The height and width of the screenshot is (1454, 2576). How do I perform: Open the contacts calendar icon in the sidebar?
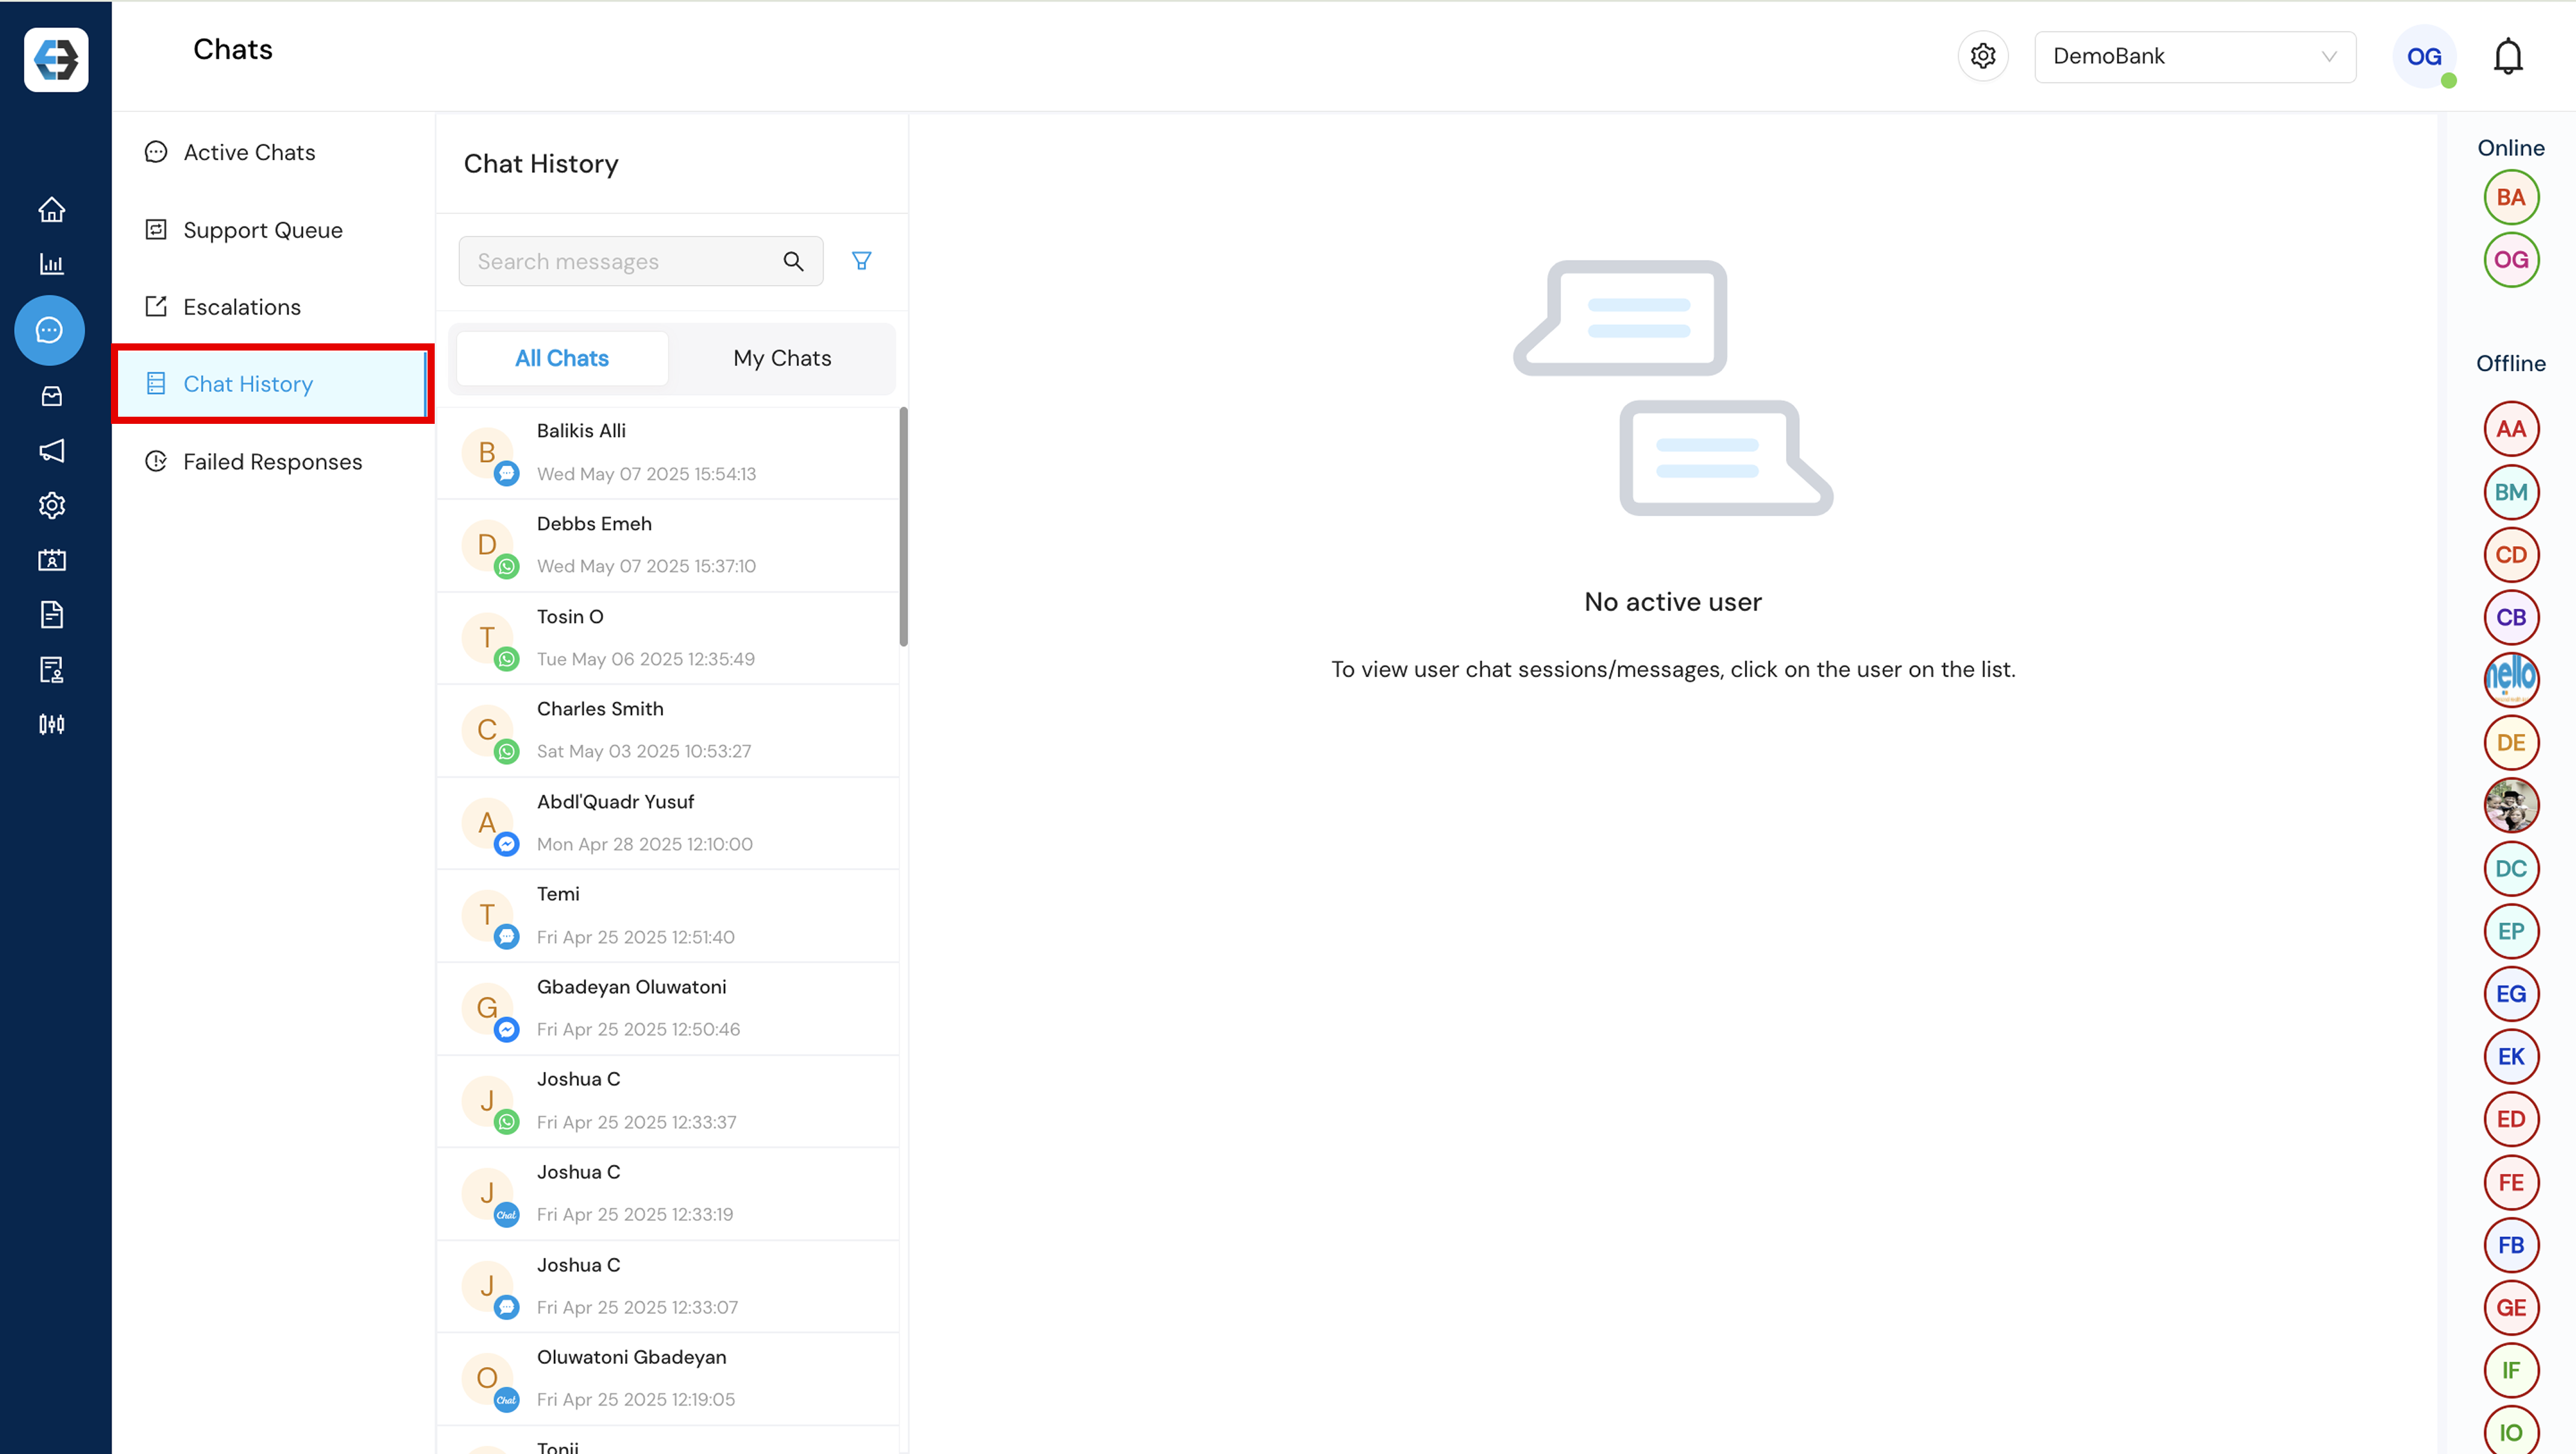click(x=51, y=560)
